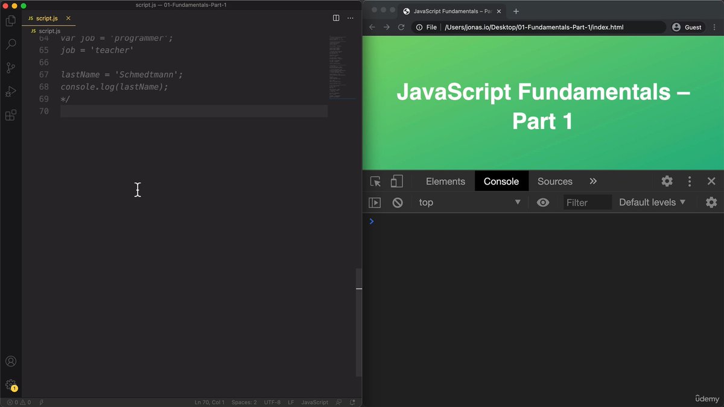724x407 pixels.
Task: Show the console sidebar
Action: coord(375,203)
